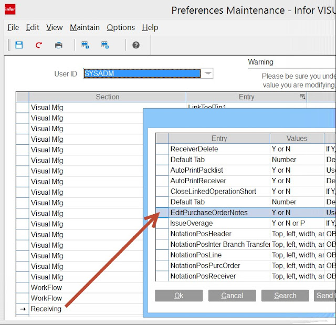The image size is (336, 325).
Task: Click the SYSADM User ID field
Action: (x=142, y=74)
